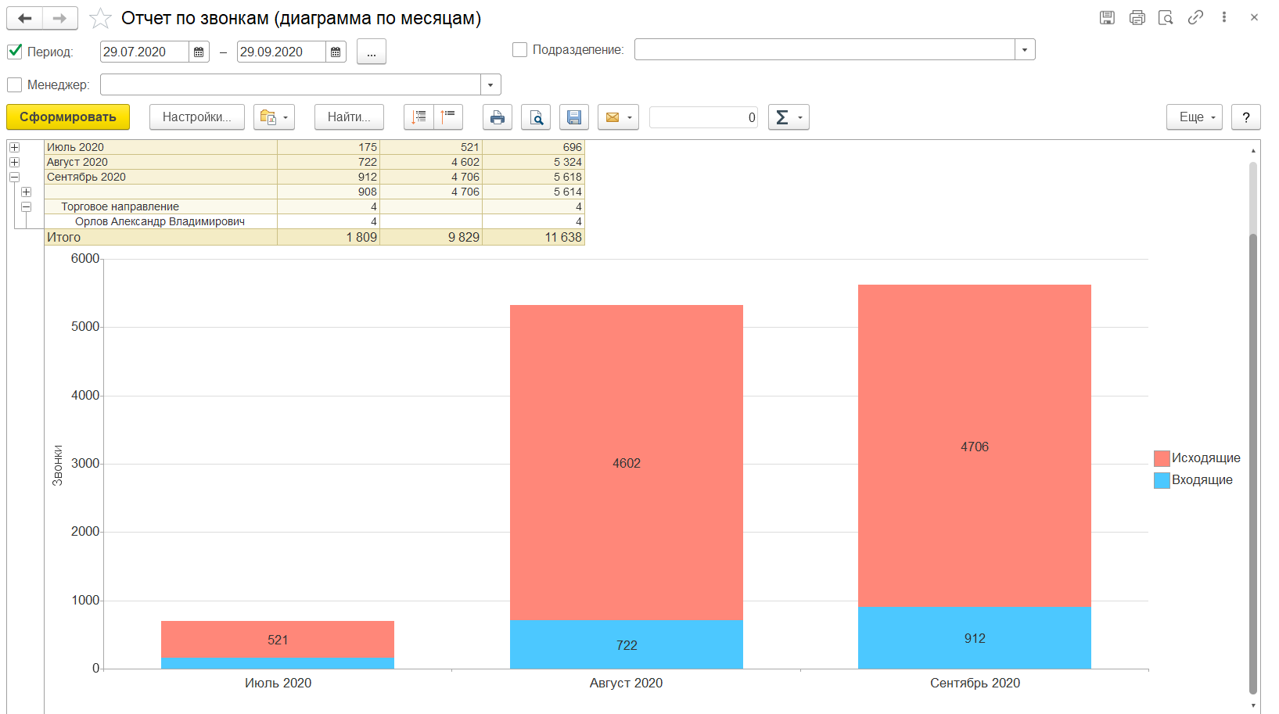The width and height of the screenshot is (1279, 714).
Task: Toggle the Период checkbox
Action: click(14, 51)
